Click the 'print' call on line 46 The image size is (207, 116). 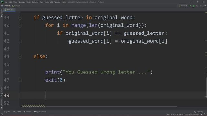(52, 72)
